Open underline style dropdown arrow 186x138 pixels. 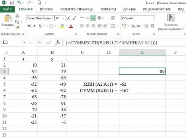coord(44,26)
